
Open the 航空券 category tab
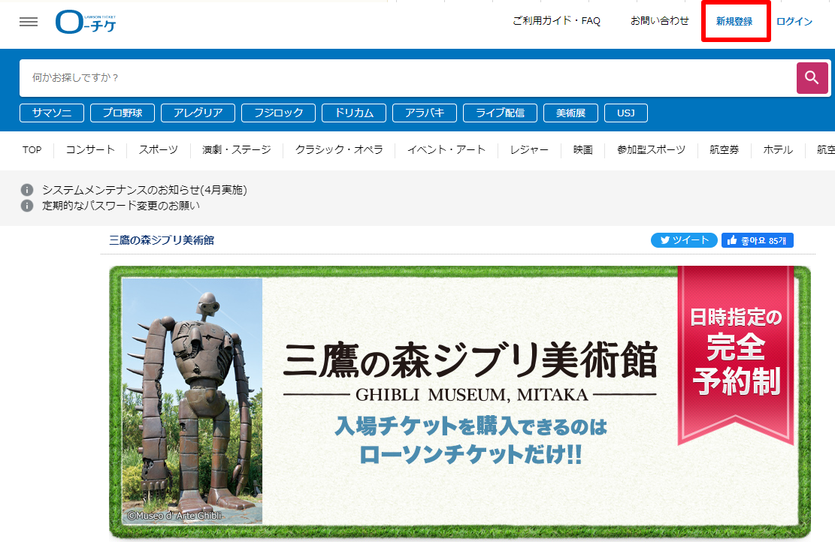pos(725,150)
